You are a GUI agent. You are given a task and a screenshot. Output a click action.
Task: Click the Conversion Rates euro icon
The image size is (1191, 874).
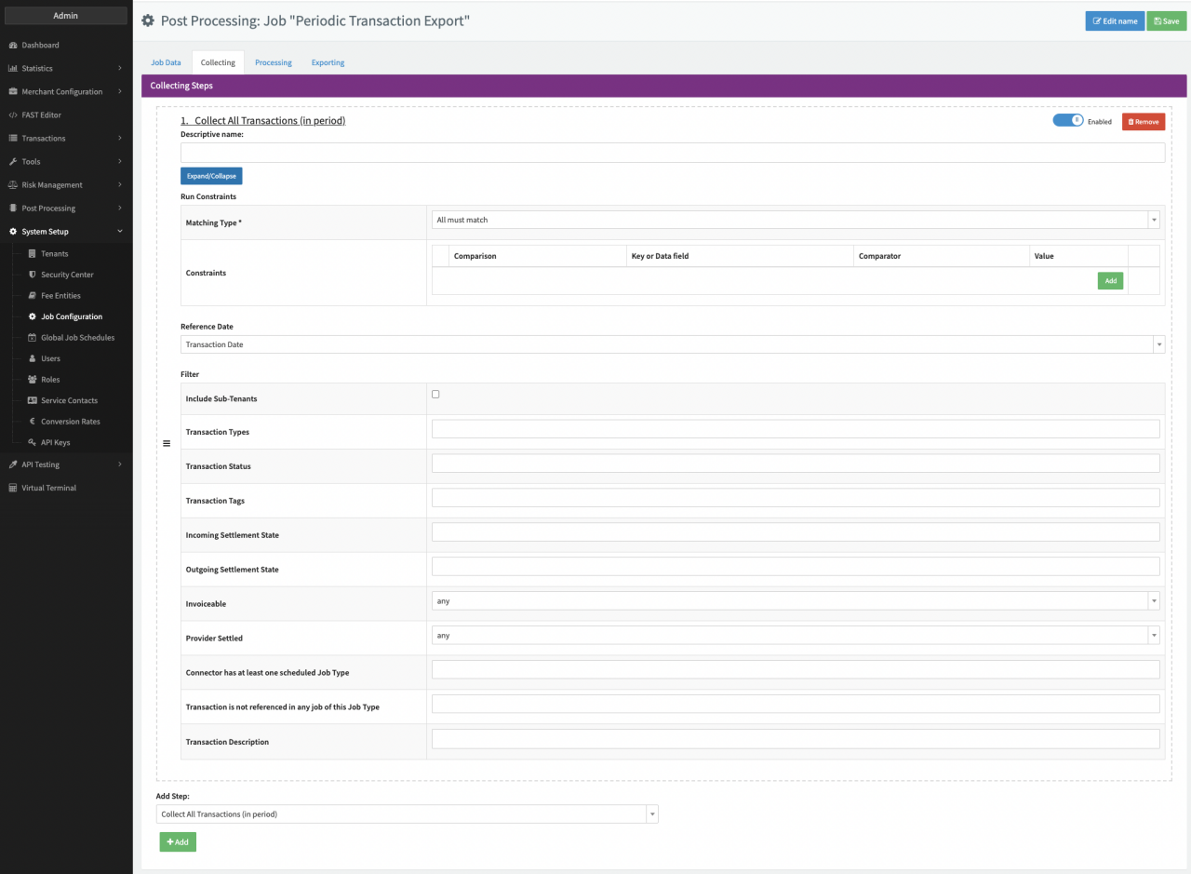coord(33,422)
